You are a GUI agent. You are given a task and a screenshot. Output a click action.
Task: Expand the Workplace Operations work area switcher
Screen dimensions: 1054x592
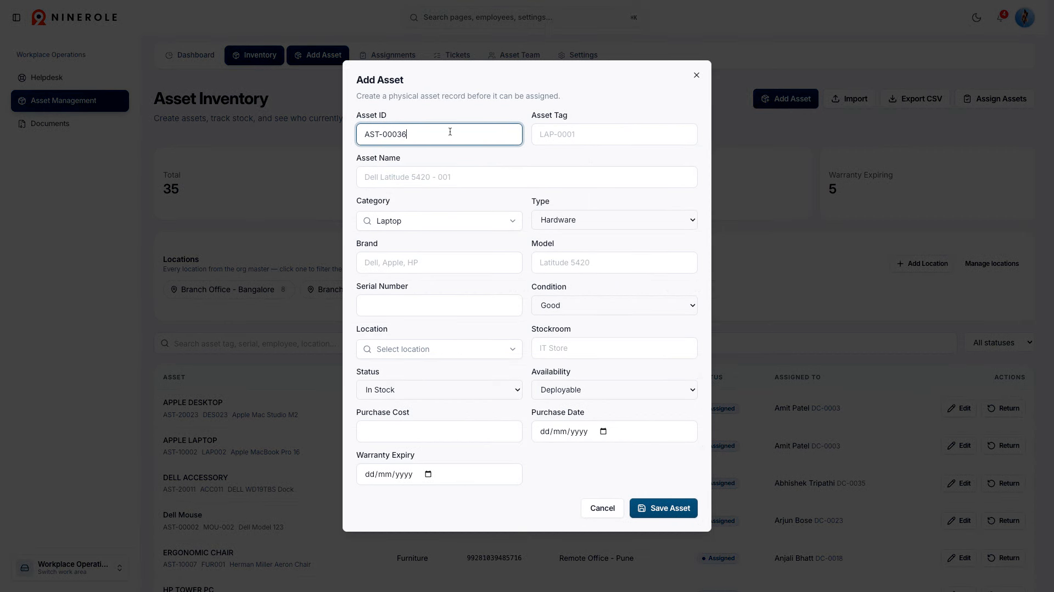point(70,568)
